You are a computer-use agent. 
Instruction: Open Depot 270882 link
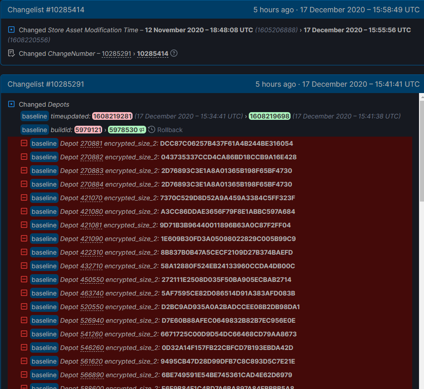pyautogui.click(x=92, y=157)
